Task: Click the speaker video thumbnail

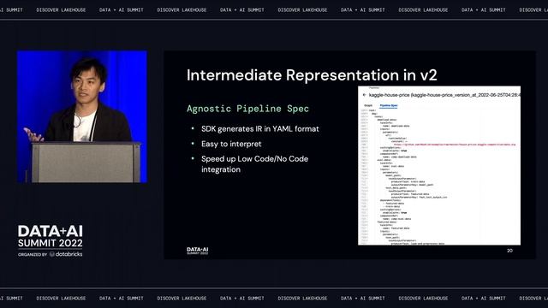Action: [x=82, y=116]
